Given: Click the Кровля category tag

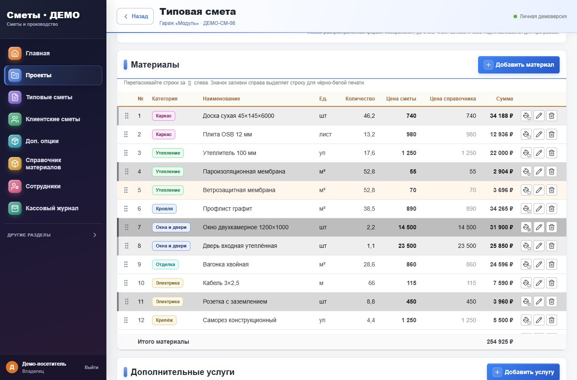Looking at the screenshot, I should click(x=164, y=209).
